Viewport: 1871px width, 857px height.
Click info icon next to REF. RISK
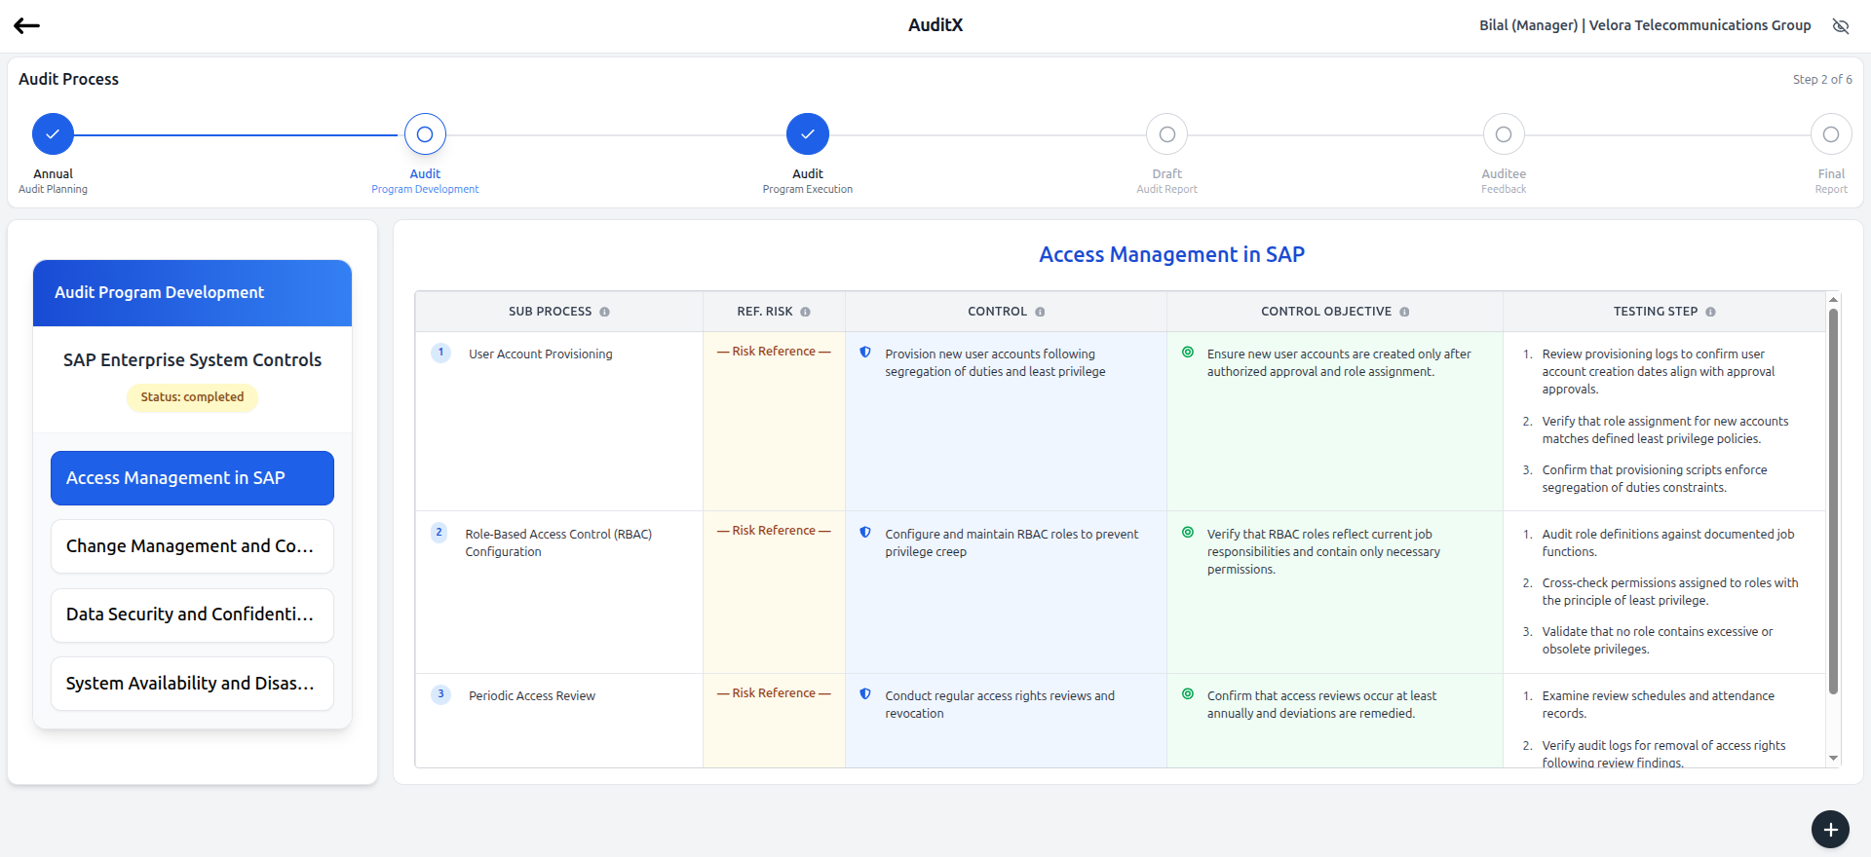805,313
